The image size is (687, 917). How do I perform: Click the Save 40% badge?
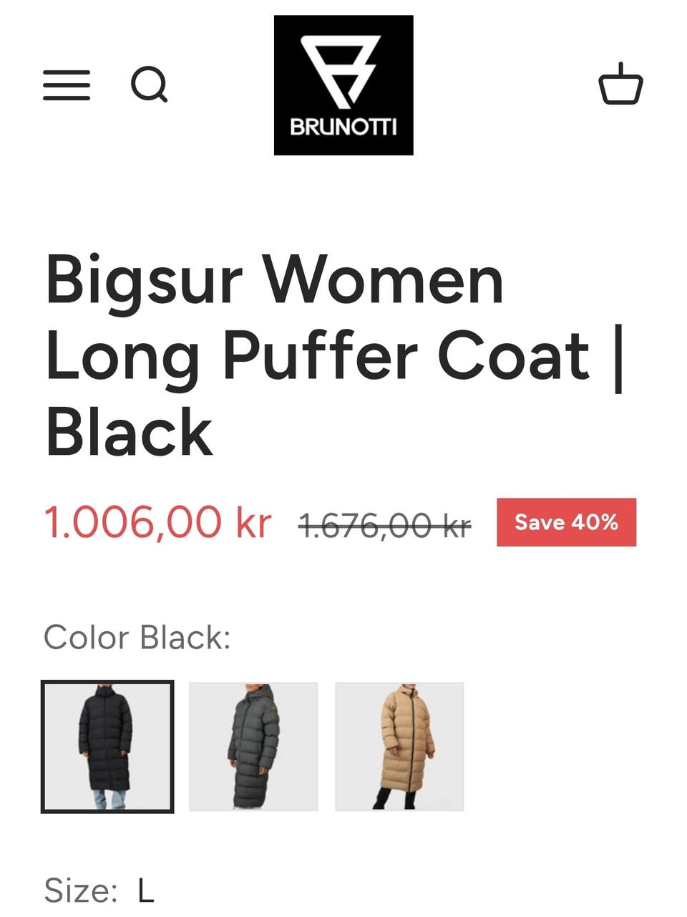click(566, 522)
